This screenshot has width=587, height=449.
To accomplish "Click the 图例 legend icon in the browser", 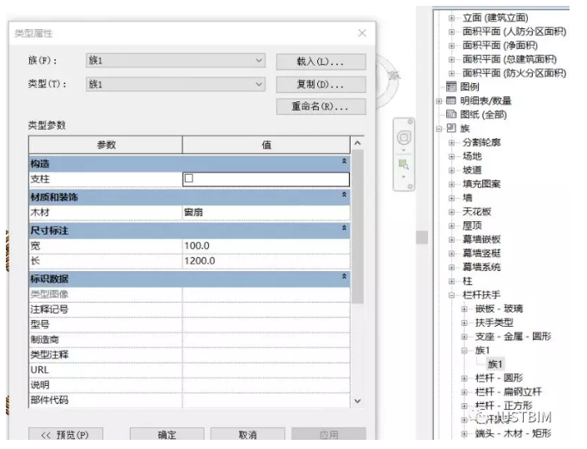I will (x=451, y=86).
